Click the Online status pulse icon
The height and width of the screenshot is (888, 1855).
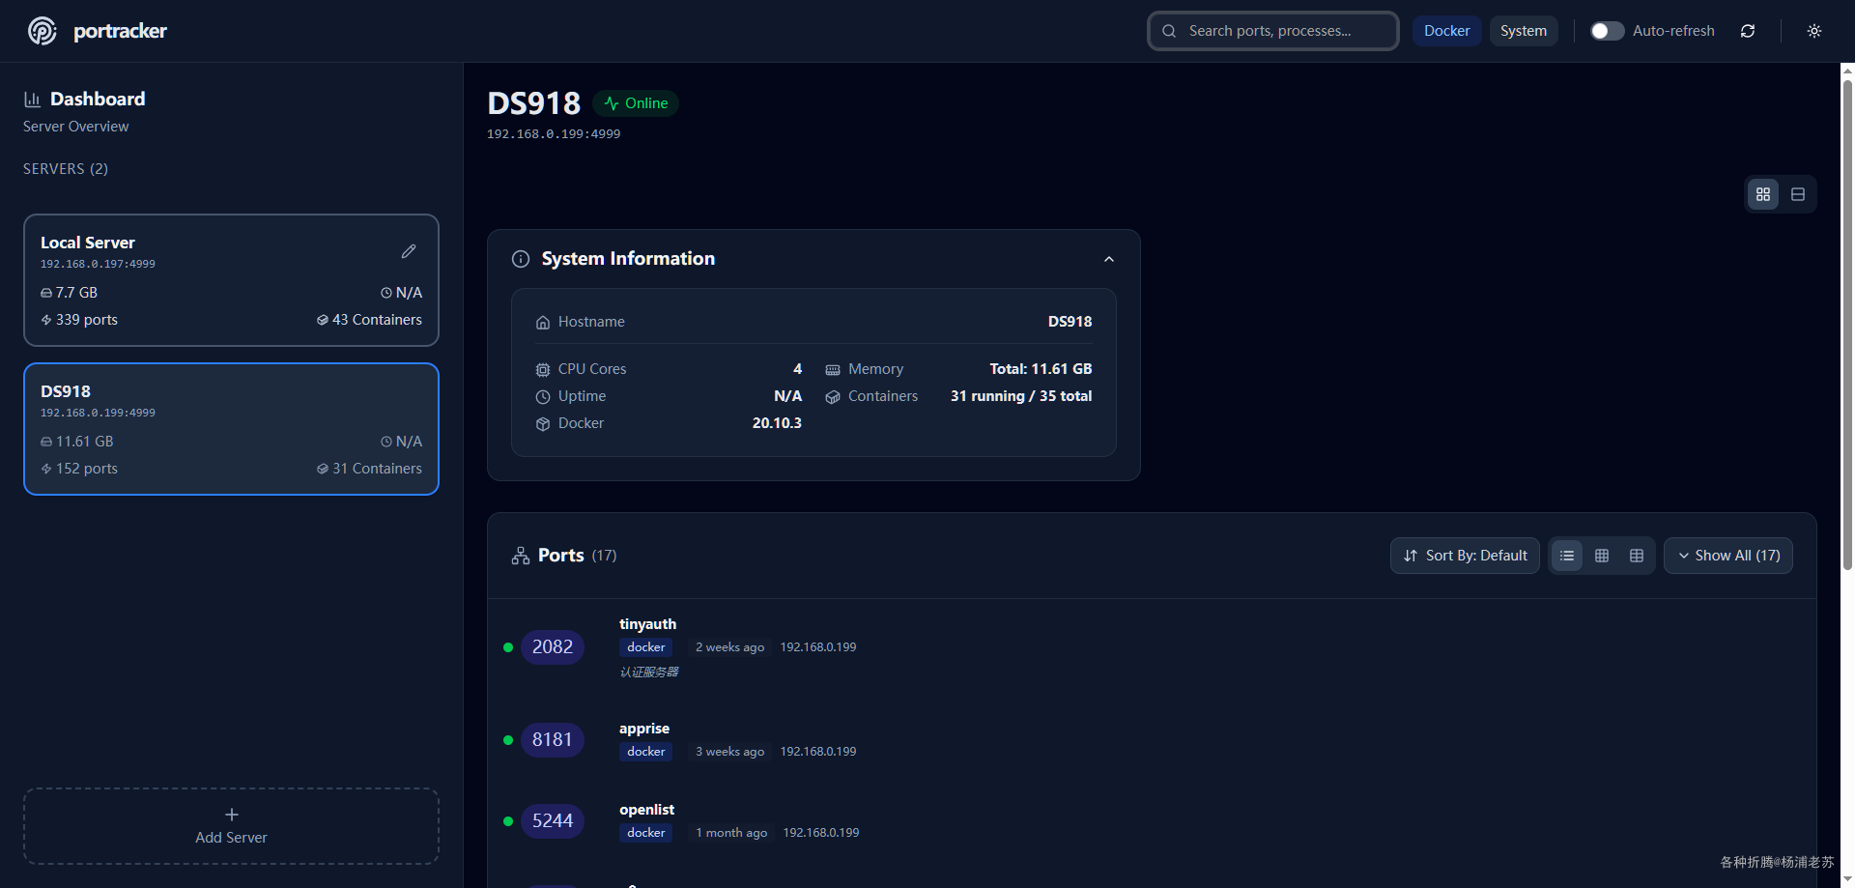612,103
